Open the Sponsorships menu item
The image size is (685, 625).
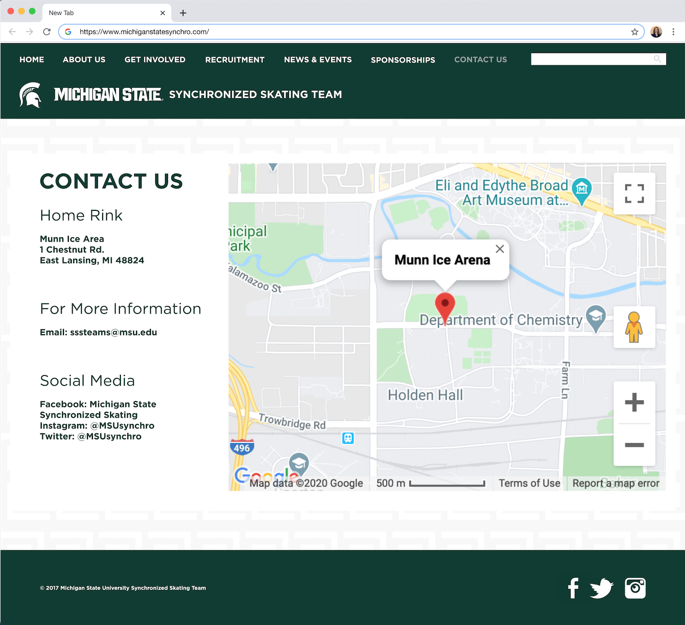403,60
